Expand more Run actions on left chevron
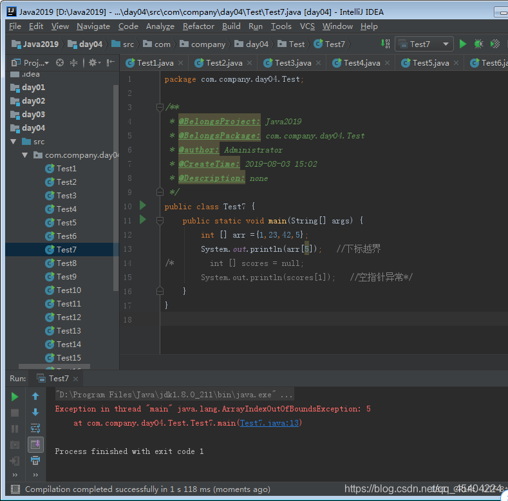 (x=15, y=475)
